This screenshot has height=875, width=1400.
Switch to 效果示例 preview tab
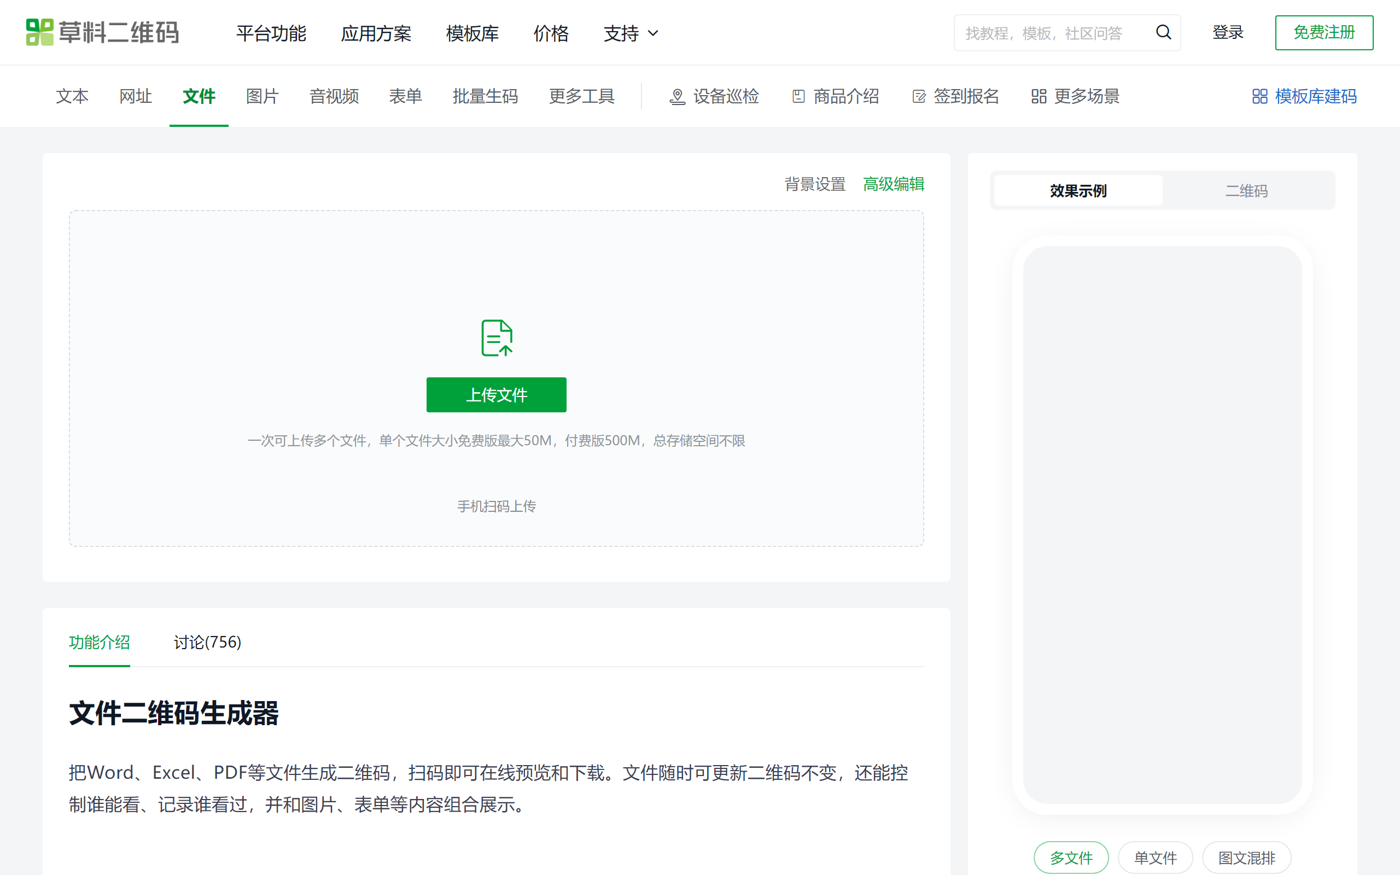click(1078, 190)
